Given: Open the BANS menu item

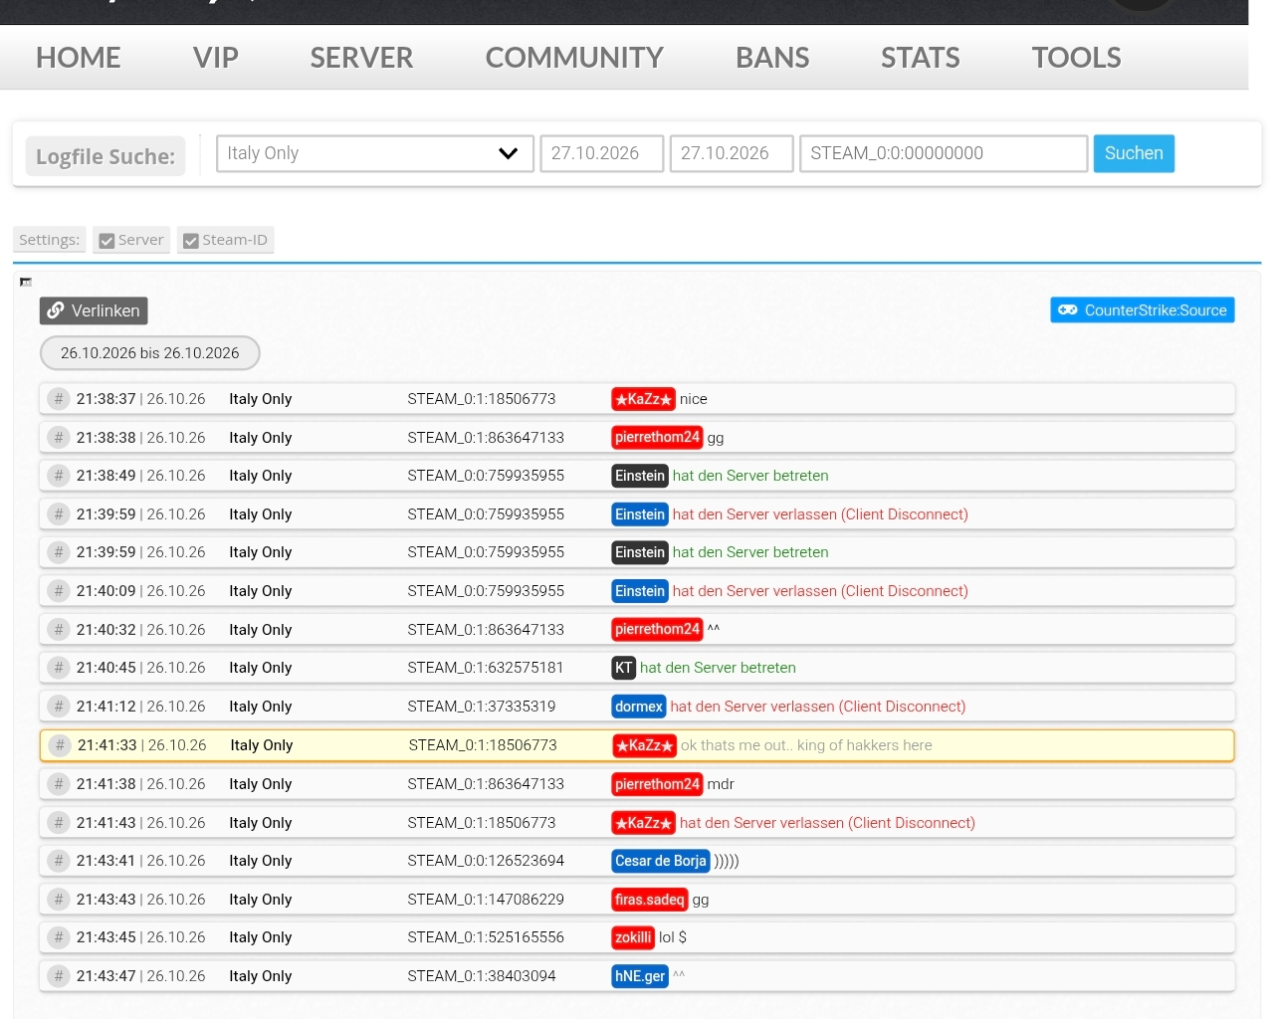Looking at the screenshot, I should pos(772,58).
